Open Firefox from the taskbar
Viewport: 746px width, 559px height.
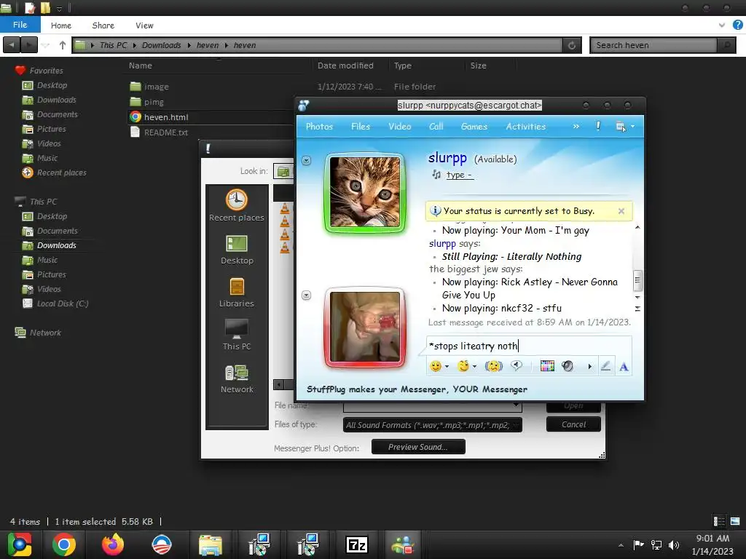(x=113, y=544)
